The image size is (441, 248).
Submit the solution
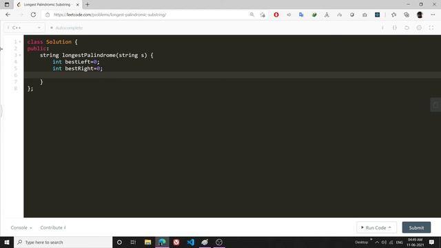tap(416, 227)
